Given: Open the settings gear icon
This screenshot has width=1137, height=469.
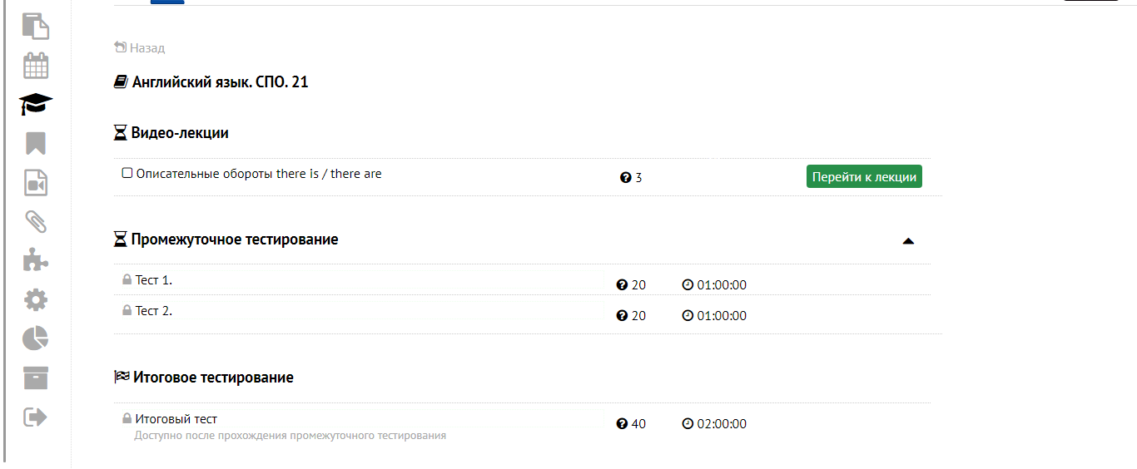Looking at the screenshot, I should pyautogui.click(x=35, y=299).
